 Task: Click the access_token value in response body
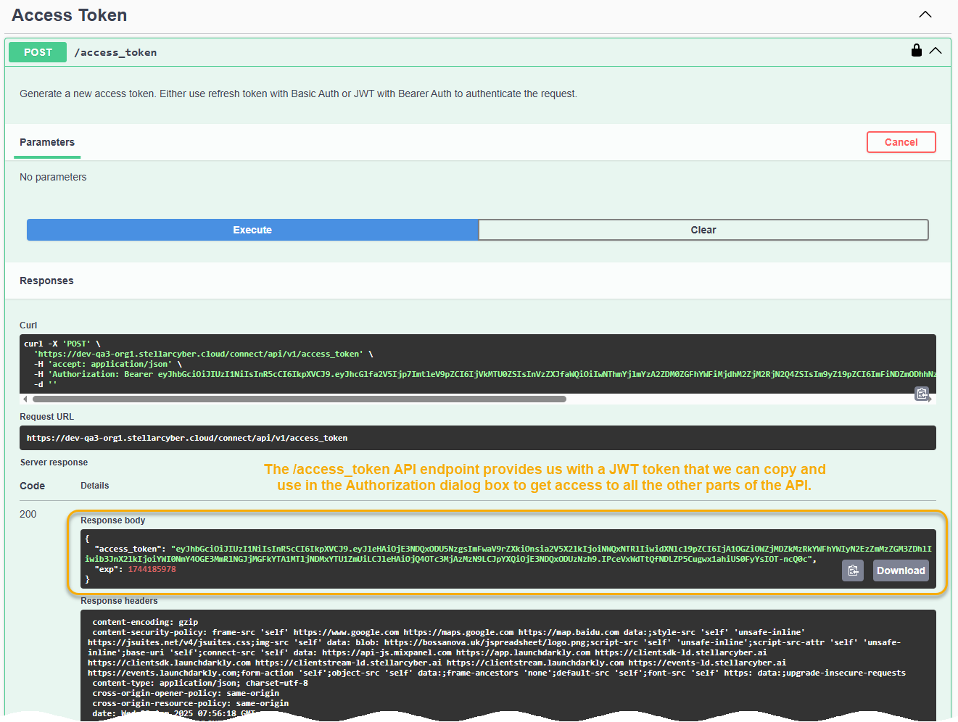508,554
